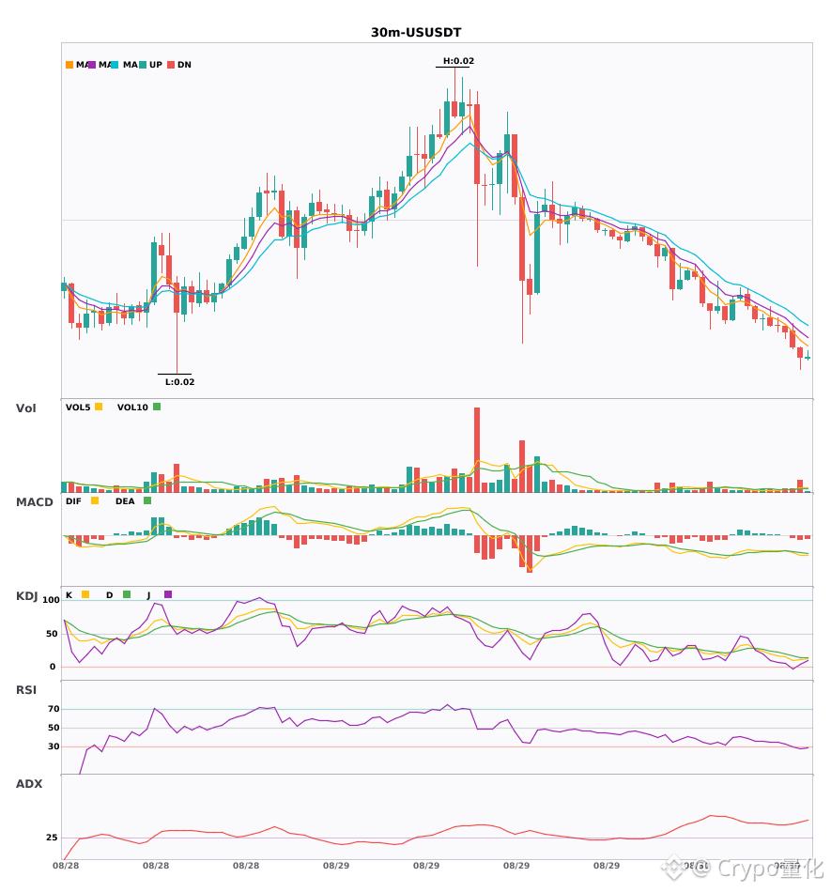The height and width of the screenshot is (892, 831).
Task: Click the VOL5 legend text
Action: [x=78, y=408]
